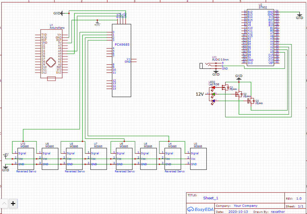The image size is (307, 214).
Task: Click the Vcc pin of servo U3
Action: click(x=193, y=159)
